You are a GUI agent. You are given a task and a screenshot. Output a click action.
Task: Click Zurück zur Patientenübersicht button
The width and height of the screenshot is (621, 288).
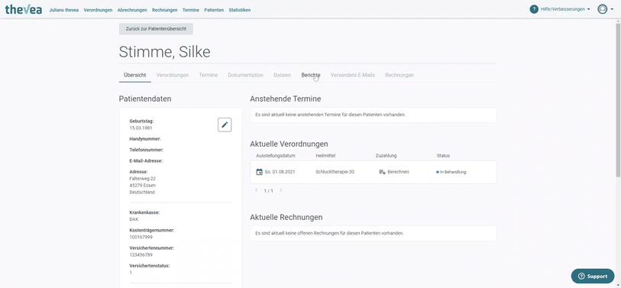pos(156,29)
